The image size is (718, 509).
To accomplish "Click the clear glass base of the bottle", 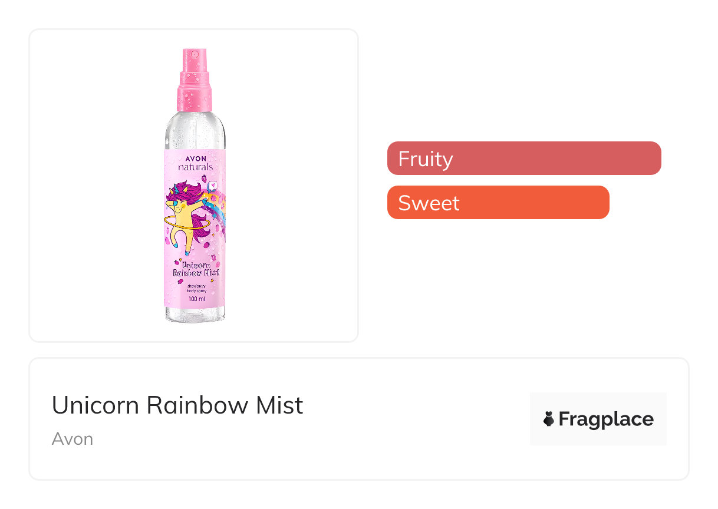I will 195,315.
